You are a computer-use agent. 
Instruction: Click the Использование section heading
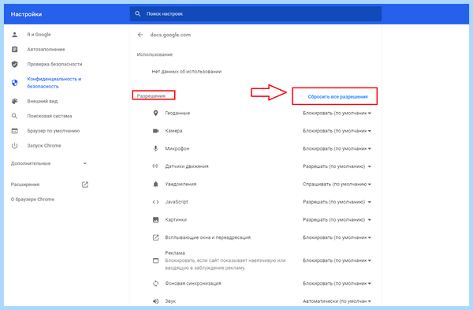[x=155, y=54]
